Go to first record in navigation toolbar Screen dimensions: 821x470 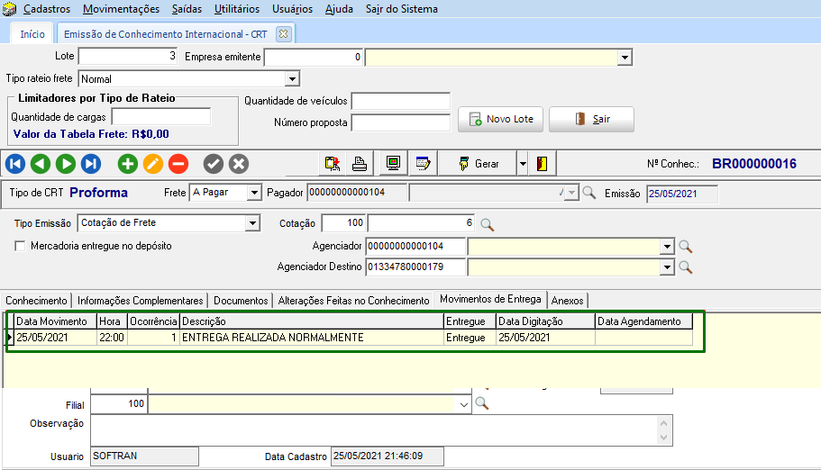[x=15, y=164]
